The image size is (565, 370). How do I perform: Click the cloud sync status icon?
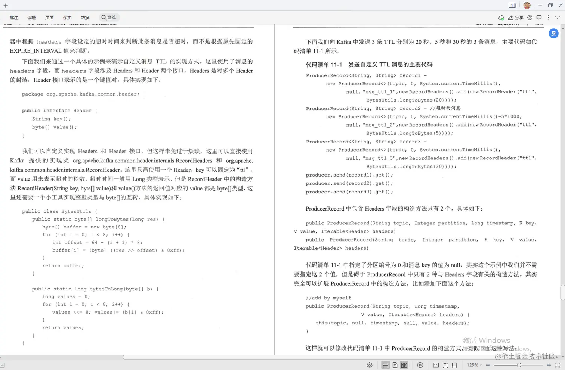pos(501,18)
